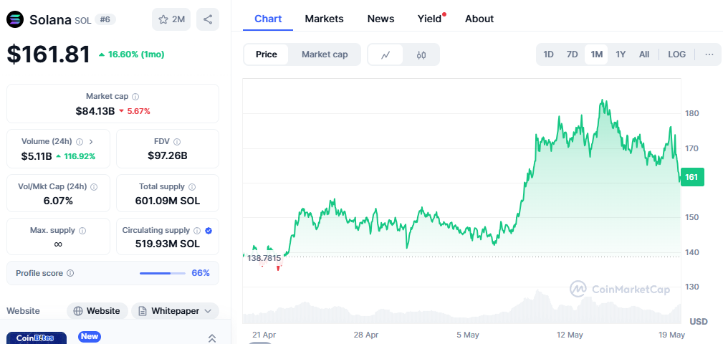Screen dimensions: 723x344
Task: Toggle chart to Price view
Action: 267,54
